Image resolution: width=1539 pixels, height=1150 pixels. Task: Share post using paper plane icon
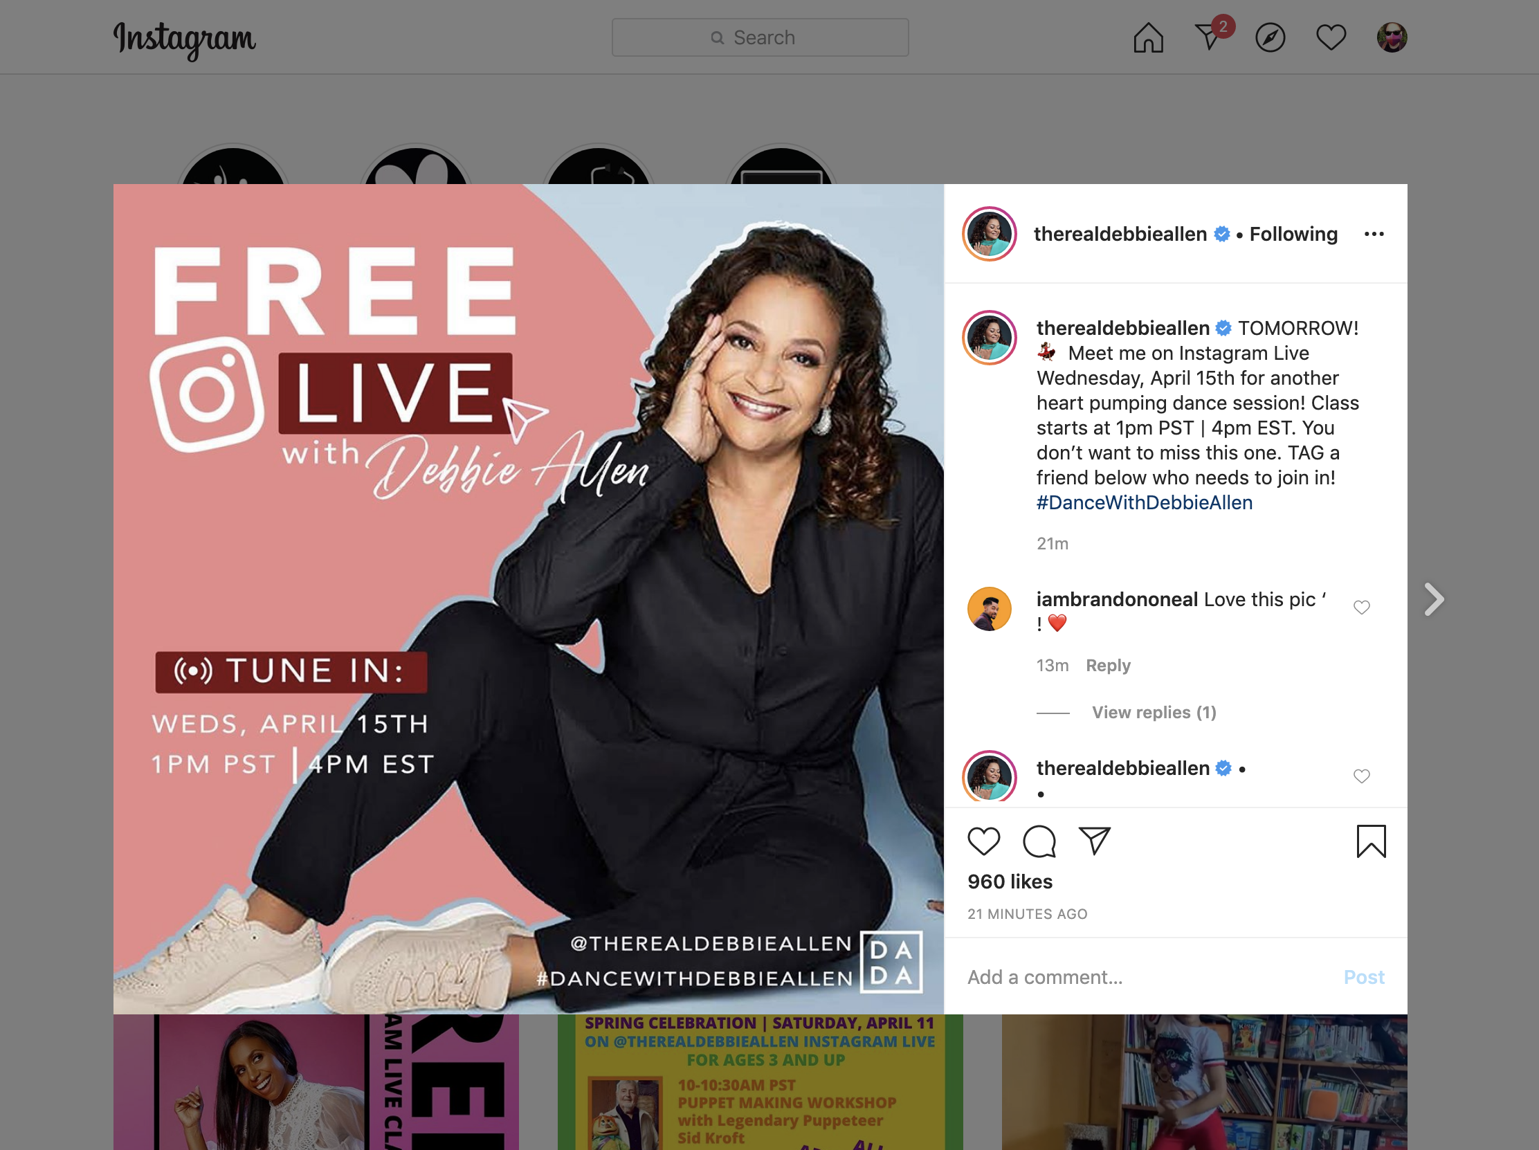point(1095,841)
